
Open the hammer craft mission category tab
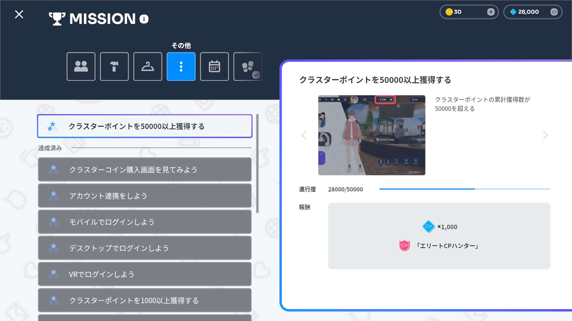tap(114, 67)
